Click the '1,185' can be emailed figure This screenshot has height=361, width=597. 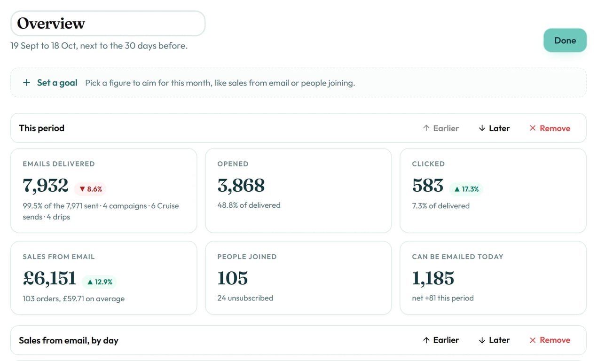pyautogui.click(x=433, y=278)
